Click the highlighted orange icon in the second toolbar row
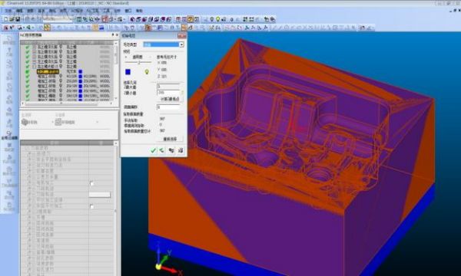 (x=47, y=28)
